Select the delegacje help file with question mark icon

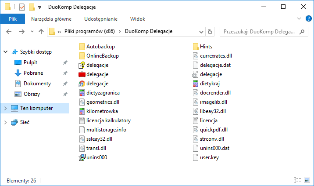[94, 65]
